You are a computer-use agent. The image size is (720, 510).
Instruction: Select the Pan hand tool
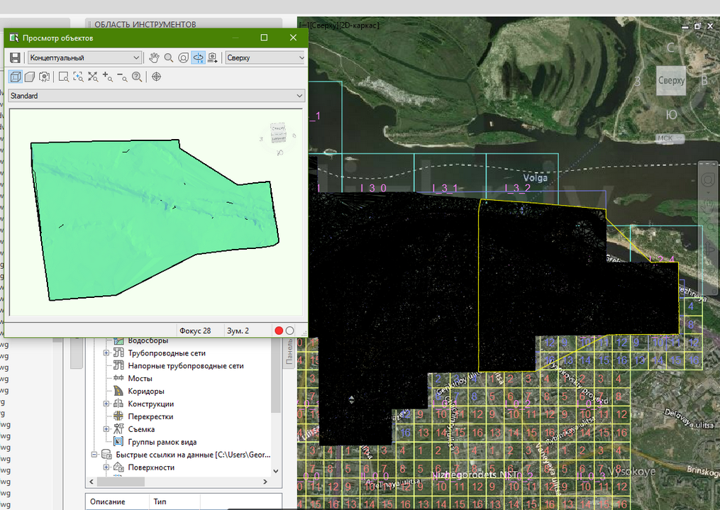[155, 58]
